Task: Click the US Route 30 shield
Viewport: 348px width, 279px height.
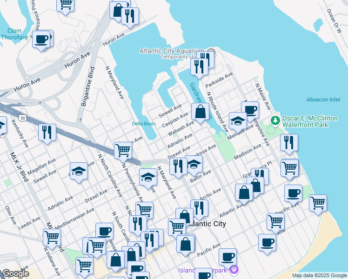Action: click(22, 118)
